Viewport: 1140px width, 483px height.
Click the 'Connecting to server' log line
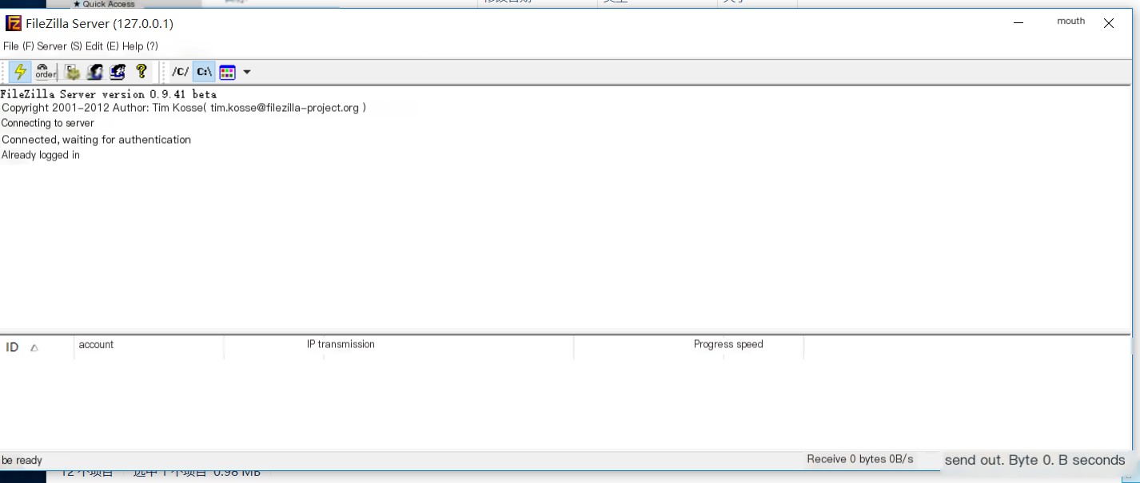pyautogui.click(x=48, y=124)
